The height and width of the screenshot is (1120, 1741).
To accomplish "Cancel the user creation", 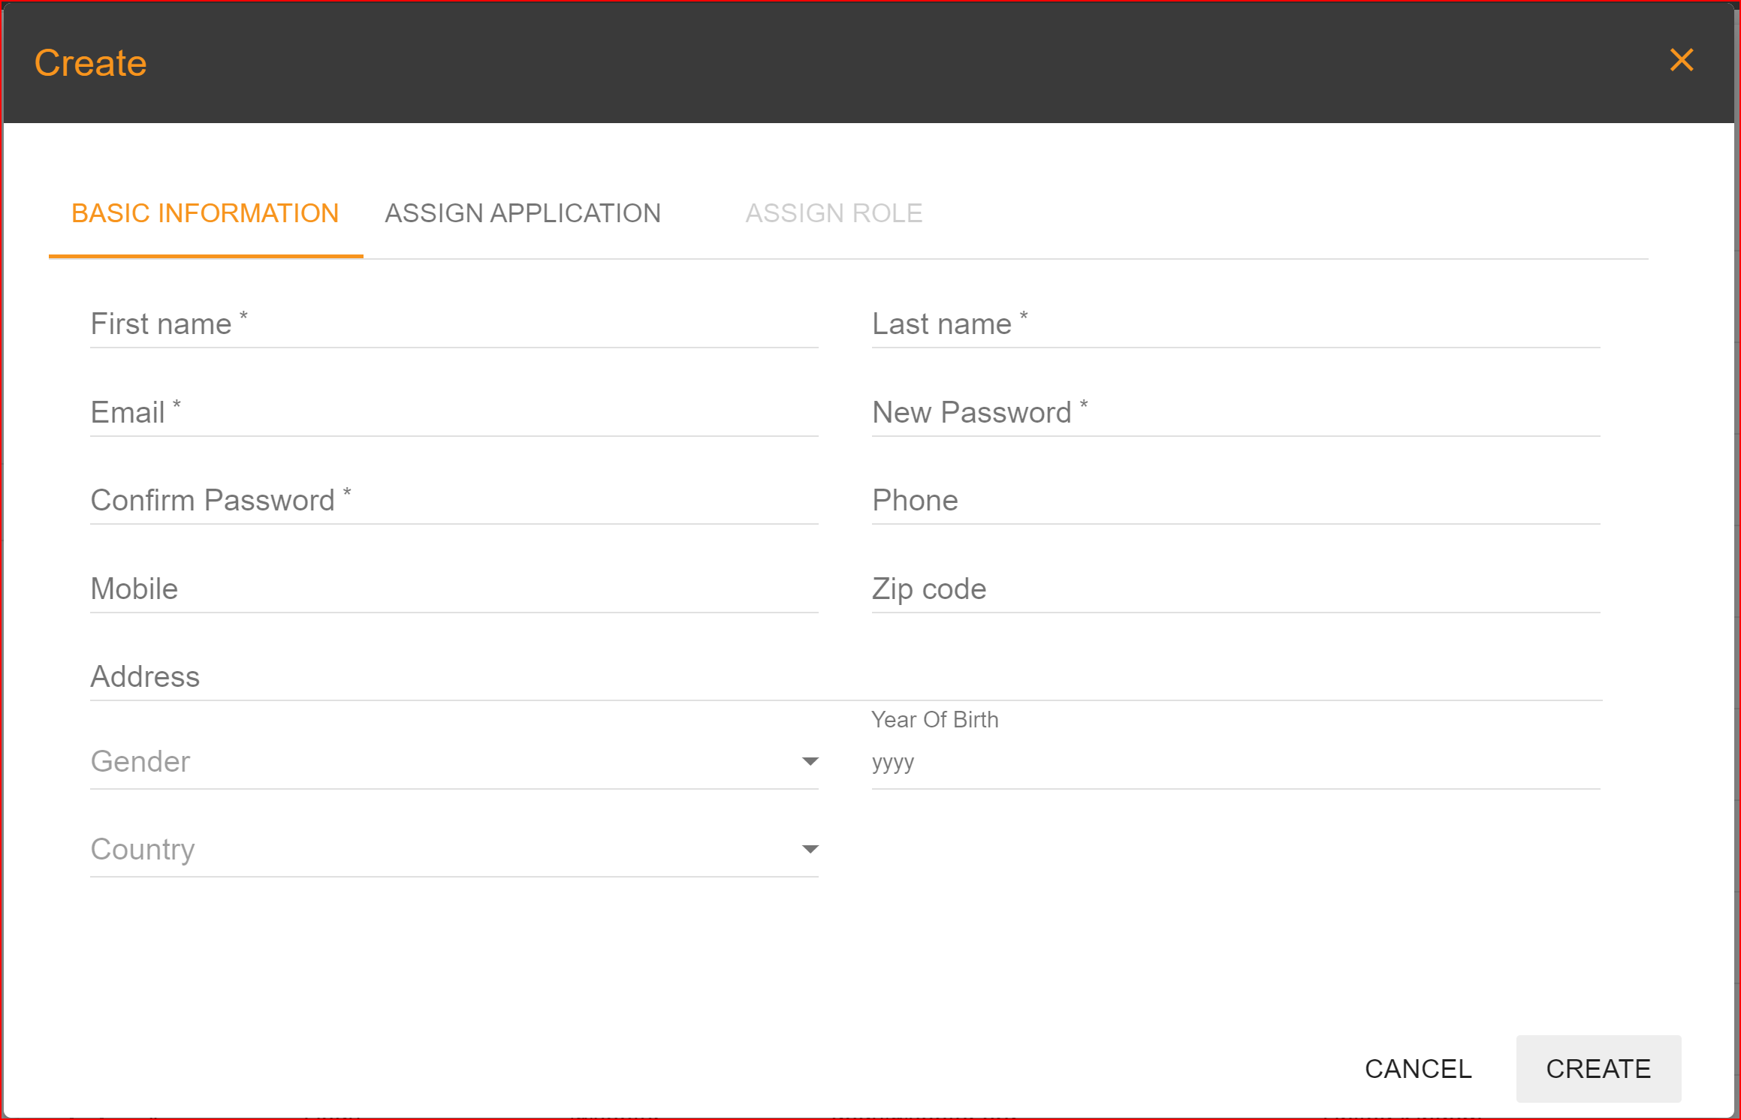I will pyautogui.click(x=1418, y=1069).
